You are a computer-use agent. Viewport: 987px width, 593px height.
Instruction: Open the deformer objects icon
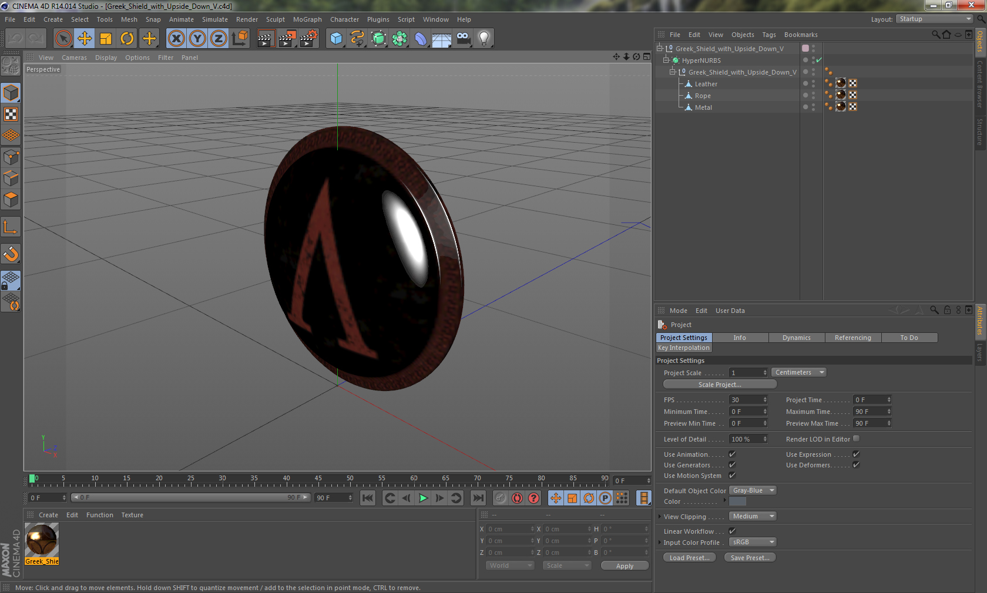(421, 39)
